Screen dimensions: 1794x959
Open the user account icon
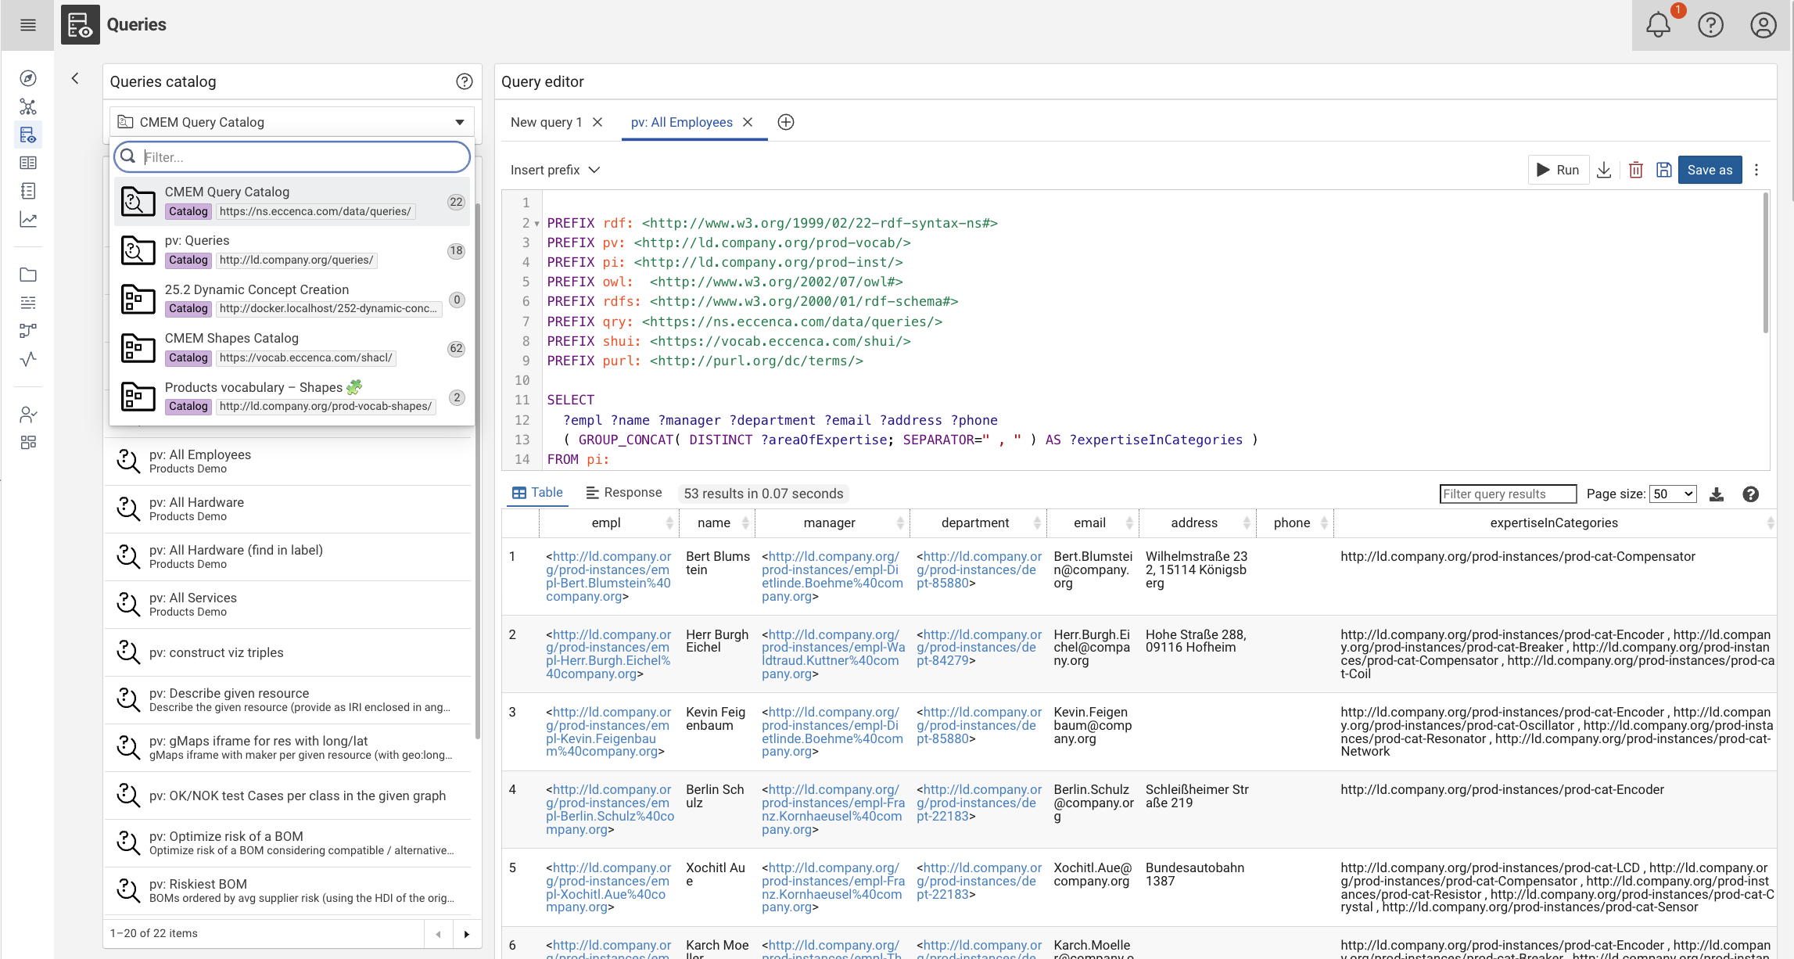click(x=1764, y=25)
